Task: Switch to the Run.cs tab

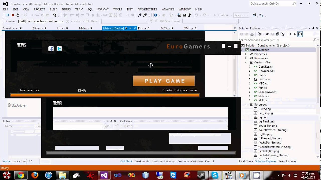Action: click(x=142, y=28)
